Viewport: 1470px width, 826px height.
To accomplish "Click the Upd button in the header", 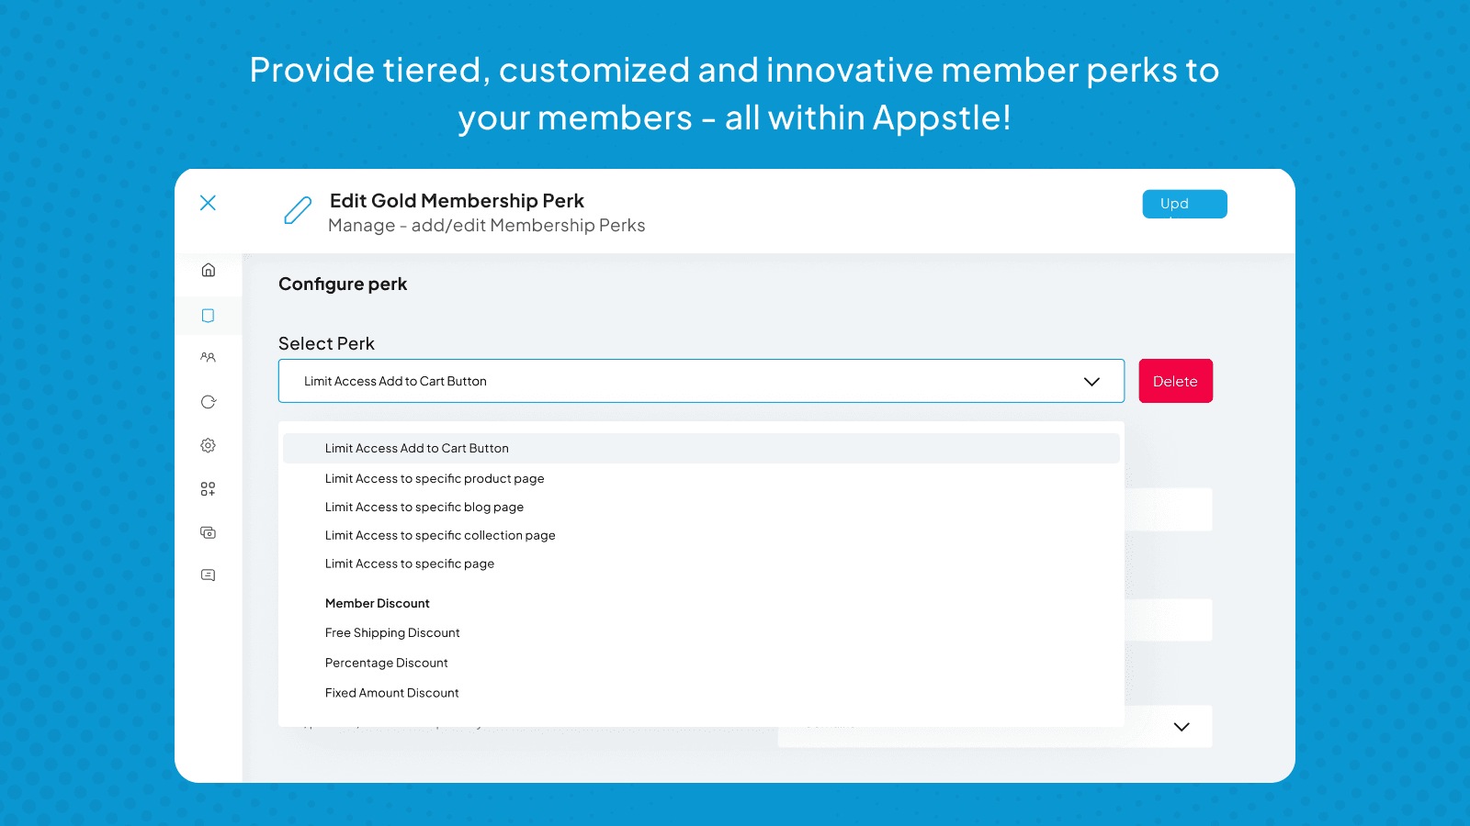I will pos(1184,204).
